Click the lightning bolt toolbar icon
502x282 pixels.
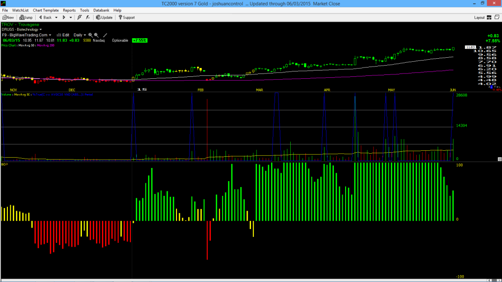(x=79, y=18)
